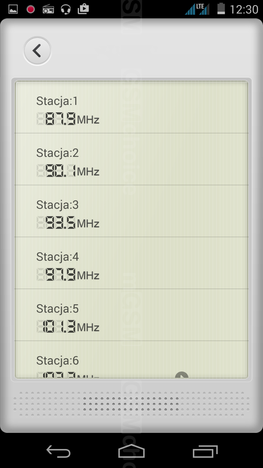Screen dimensions: 263x468
Task: Tune to Stacja:3 at 93.5 MHz
Action: click(131, 211)
